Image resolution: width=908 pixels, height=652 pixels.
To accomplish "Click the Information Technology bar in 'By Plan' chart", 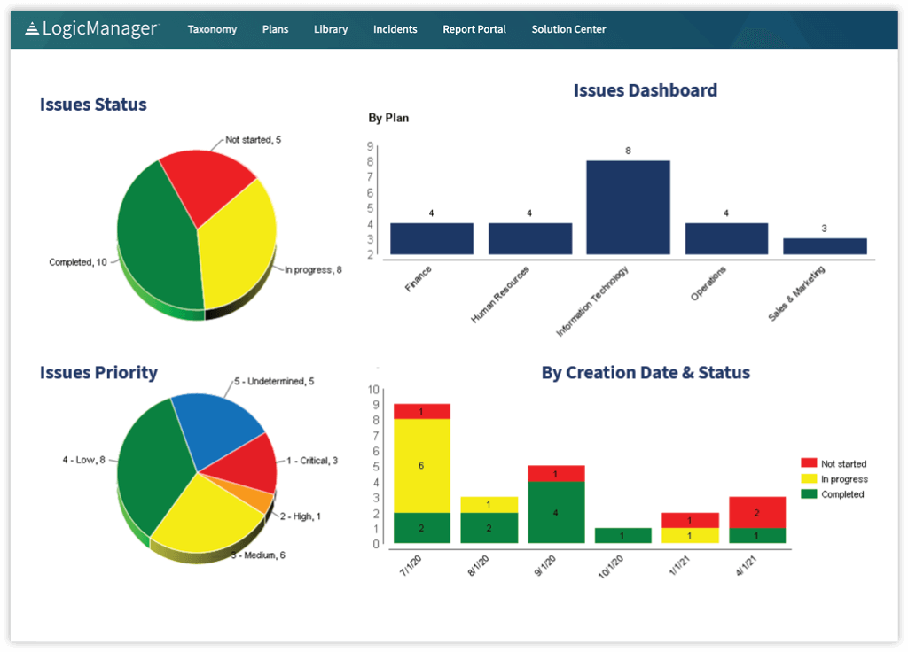I will pyautogui.click(x=627, y=208).
